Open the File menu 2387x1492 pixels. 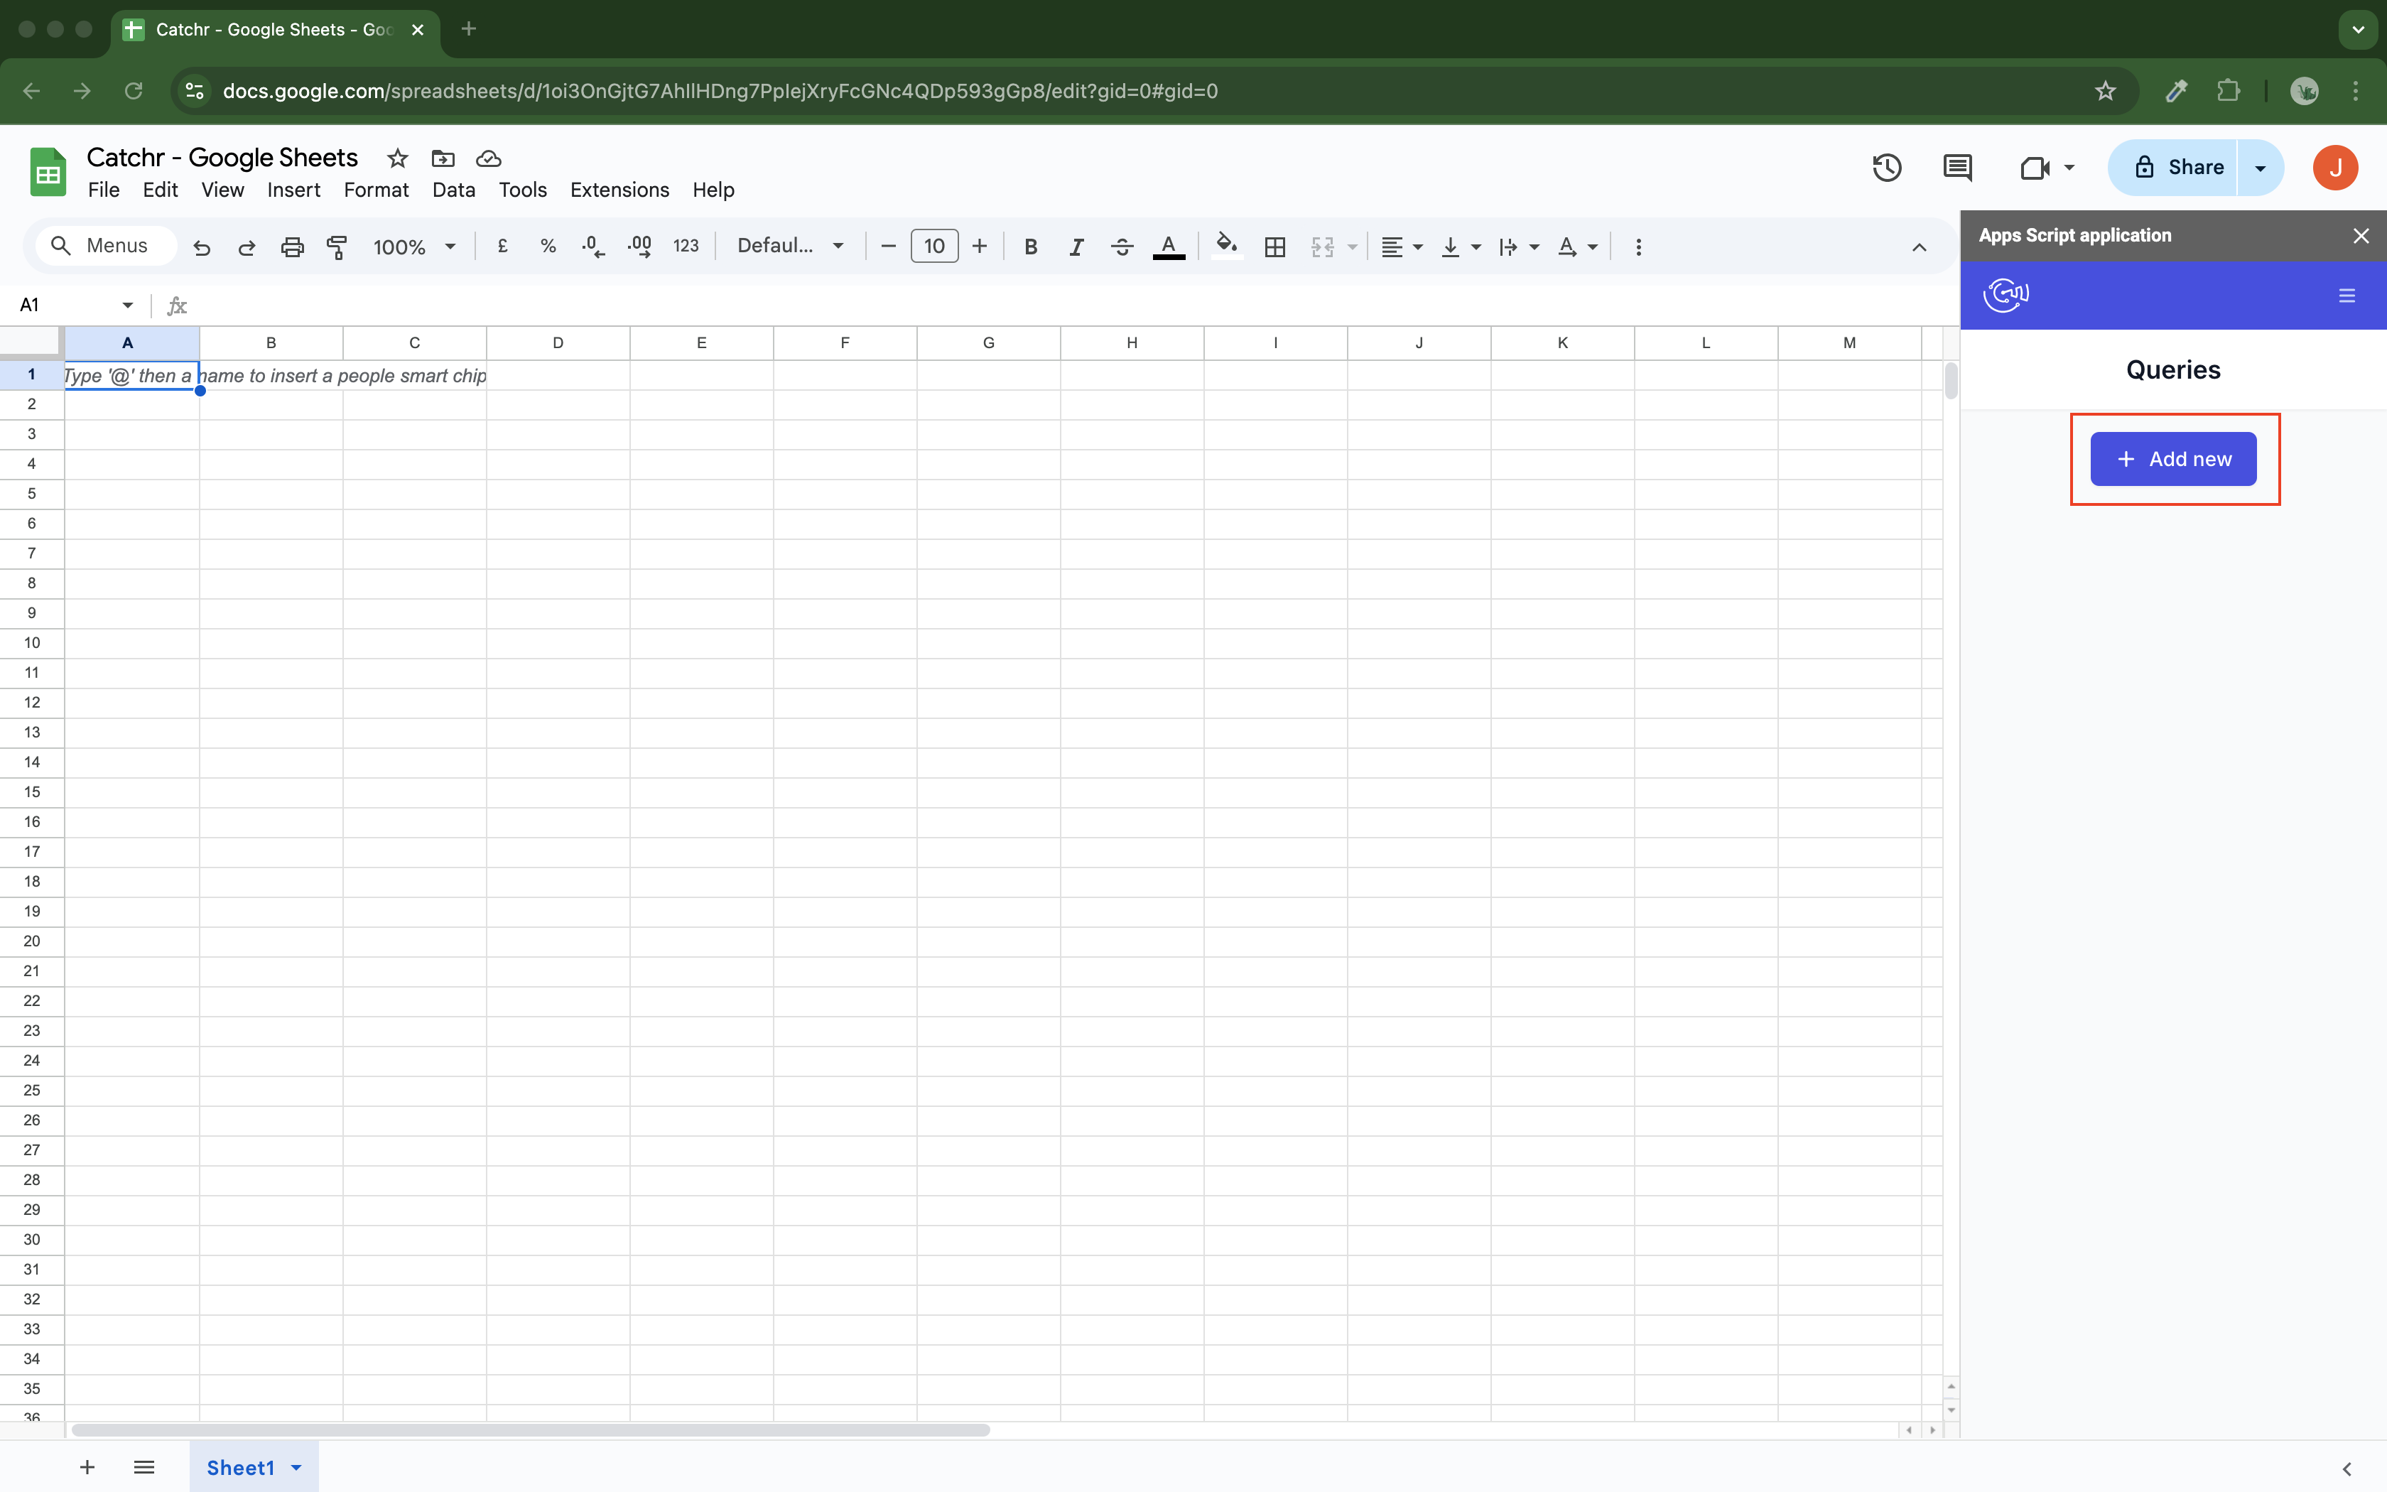pyautogui.click(x=104, y=190)
